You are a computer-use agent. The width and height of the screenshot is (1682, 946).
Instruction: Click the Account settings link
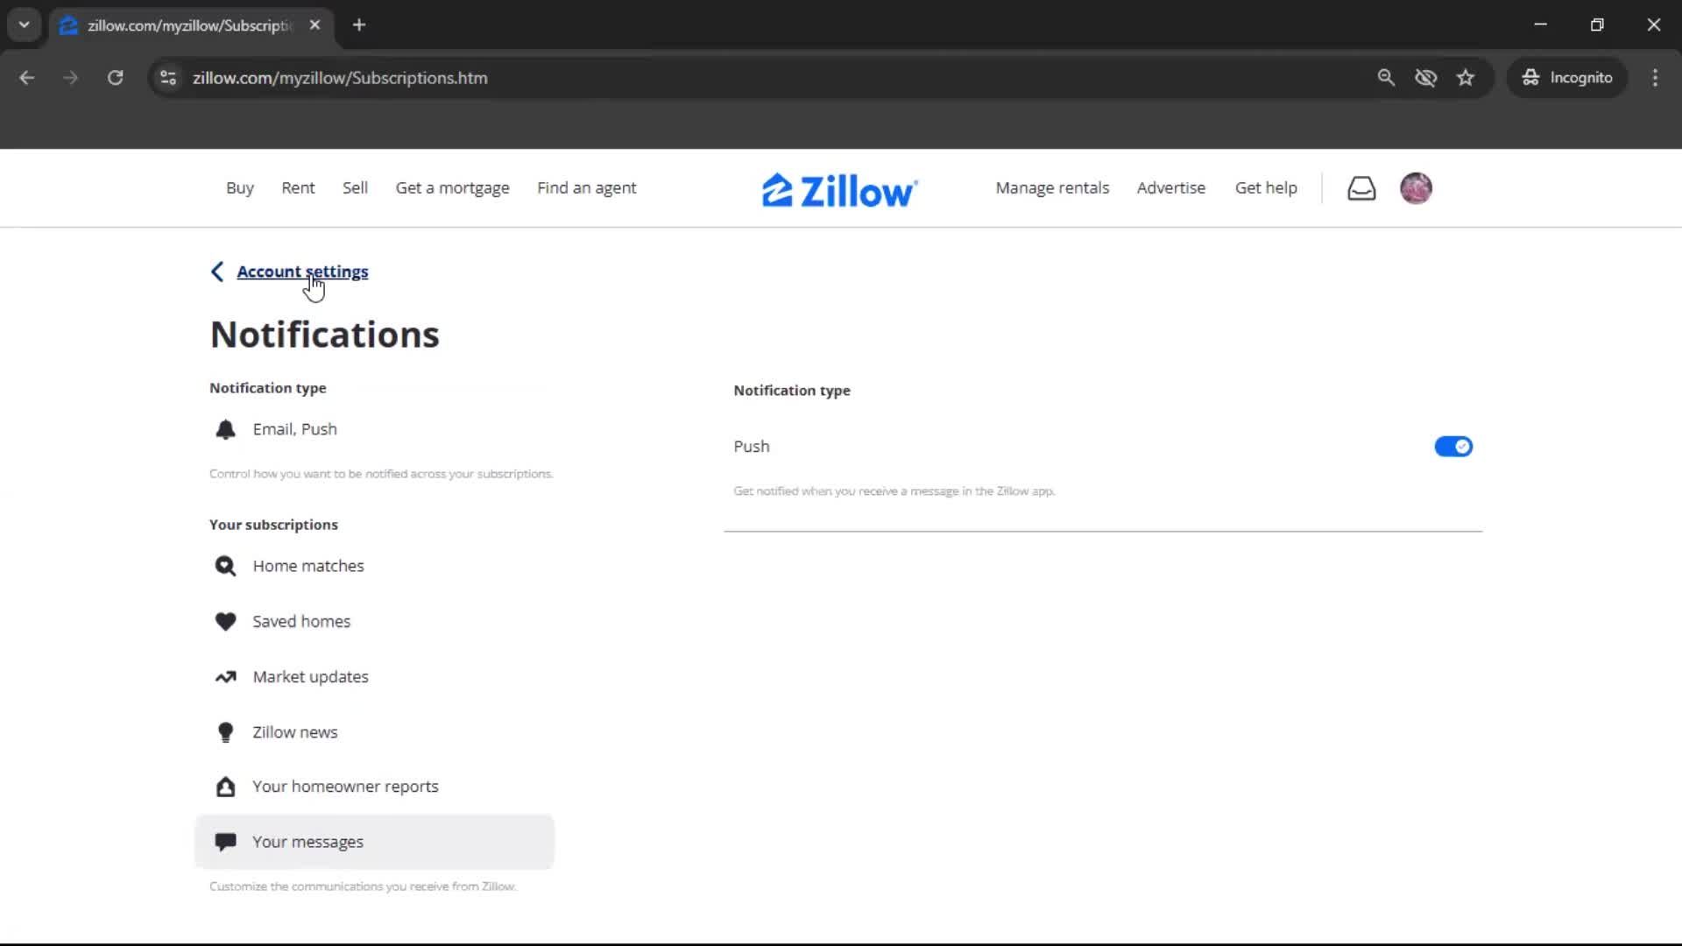tap(302, 272)
